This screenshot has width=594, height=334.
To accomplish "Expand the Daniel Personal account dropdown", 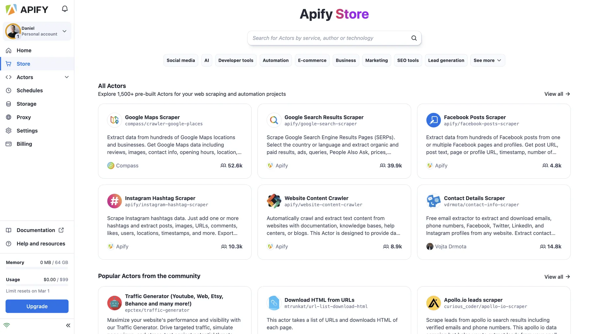I will coord(64,31).
